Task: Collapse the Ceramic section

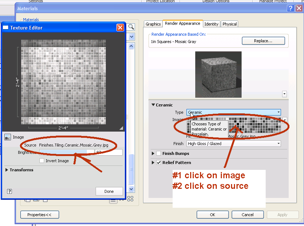Action: [153, 105]
